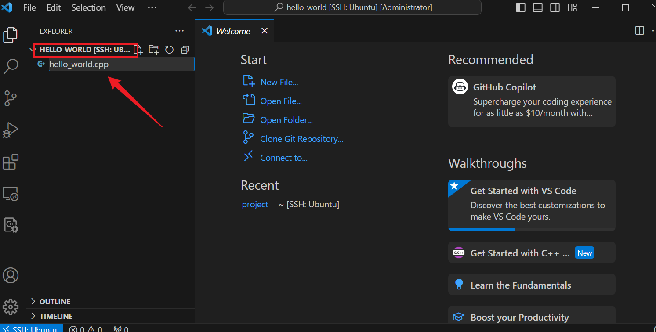
Task: Collapse all folders in Explorer
Action: tap(185, 50)
